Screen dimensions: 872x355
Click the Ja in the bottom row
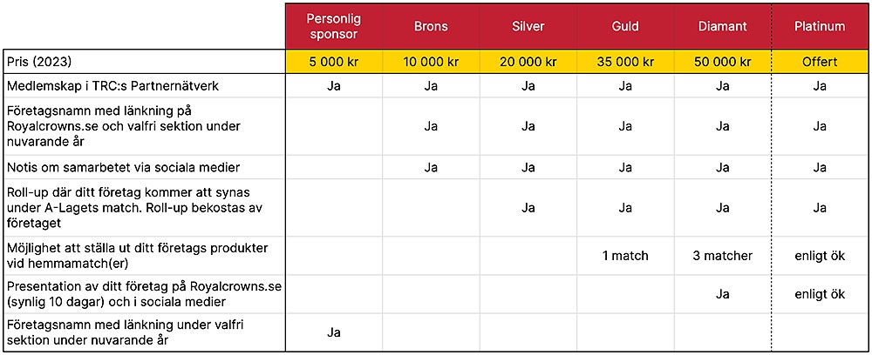click(x=334, y=332)
